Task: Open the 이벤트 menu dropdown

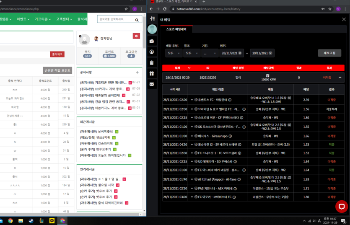Action: click(23, 19)
